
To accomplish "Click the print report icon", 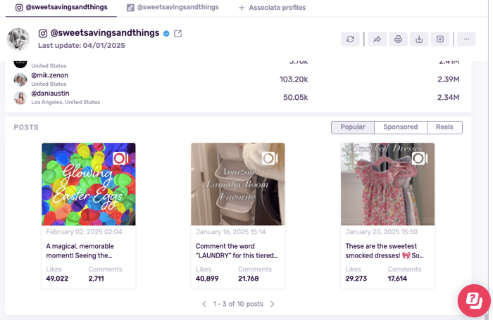I will click(398, 39).
